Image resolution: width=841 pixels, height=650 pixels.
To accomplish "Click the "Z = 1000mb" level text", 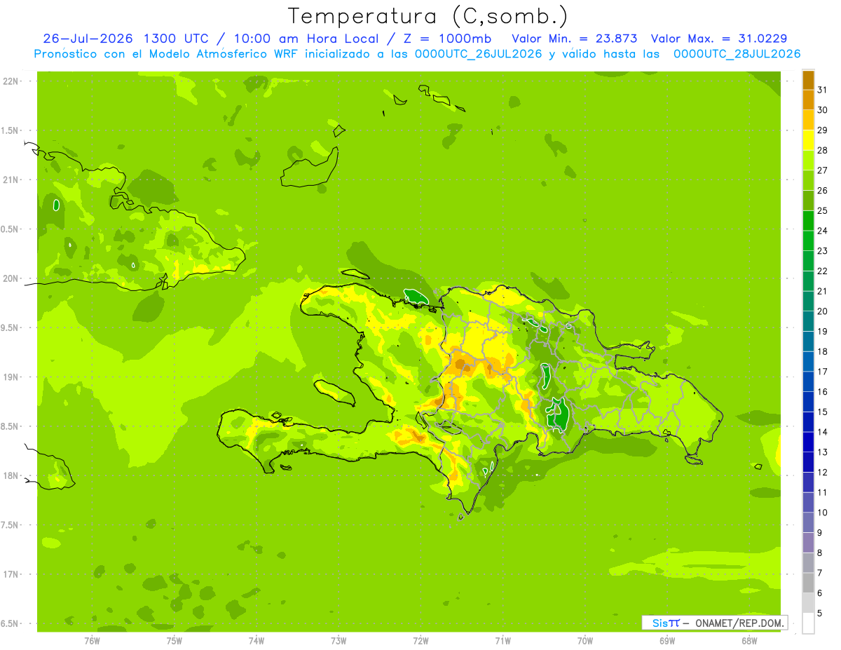I will pyautogui.click(x=447, y=38).
